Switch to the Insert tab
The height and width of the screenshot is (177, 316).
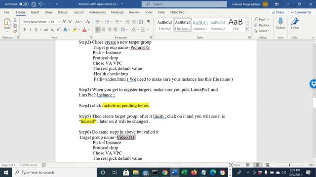point(35,12)
